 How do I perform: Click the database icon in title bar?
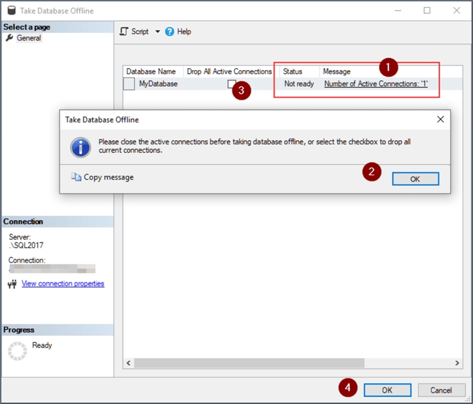[12, 10]
